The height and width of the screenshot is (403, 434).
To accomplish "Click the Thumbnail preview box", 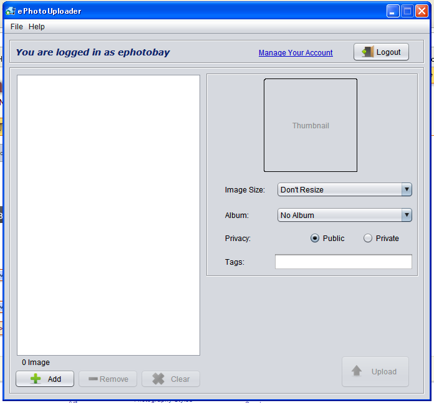I will pos(311,125).
